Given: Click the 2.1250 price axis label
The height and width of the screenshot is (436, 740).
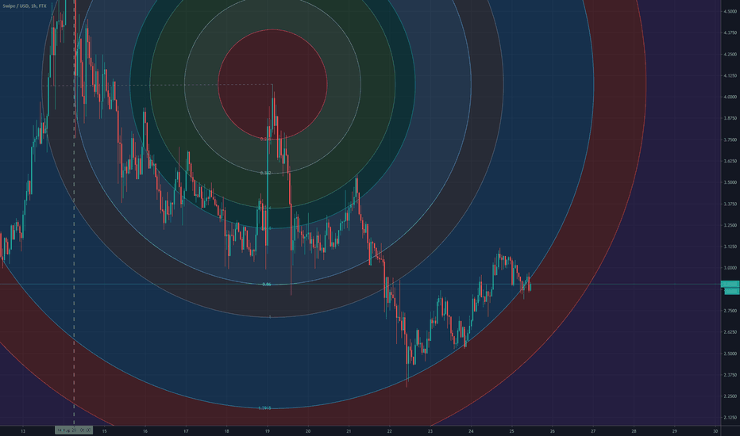Looking at the screenshot, I should 730,418.
